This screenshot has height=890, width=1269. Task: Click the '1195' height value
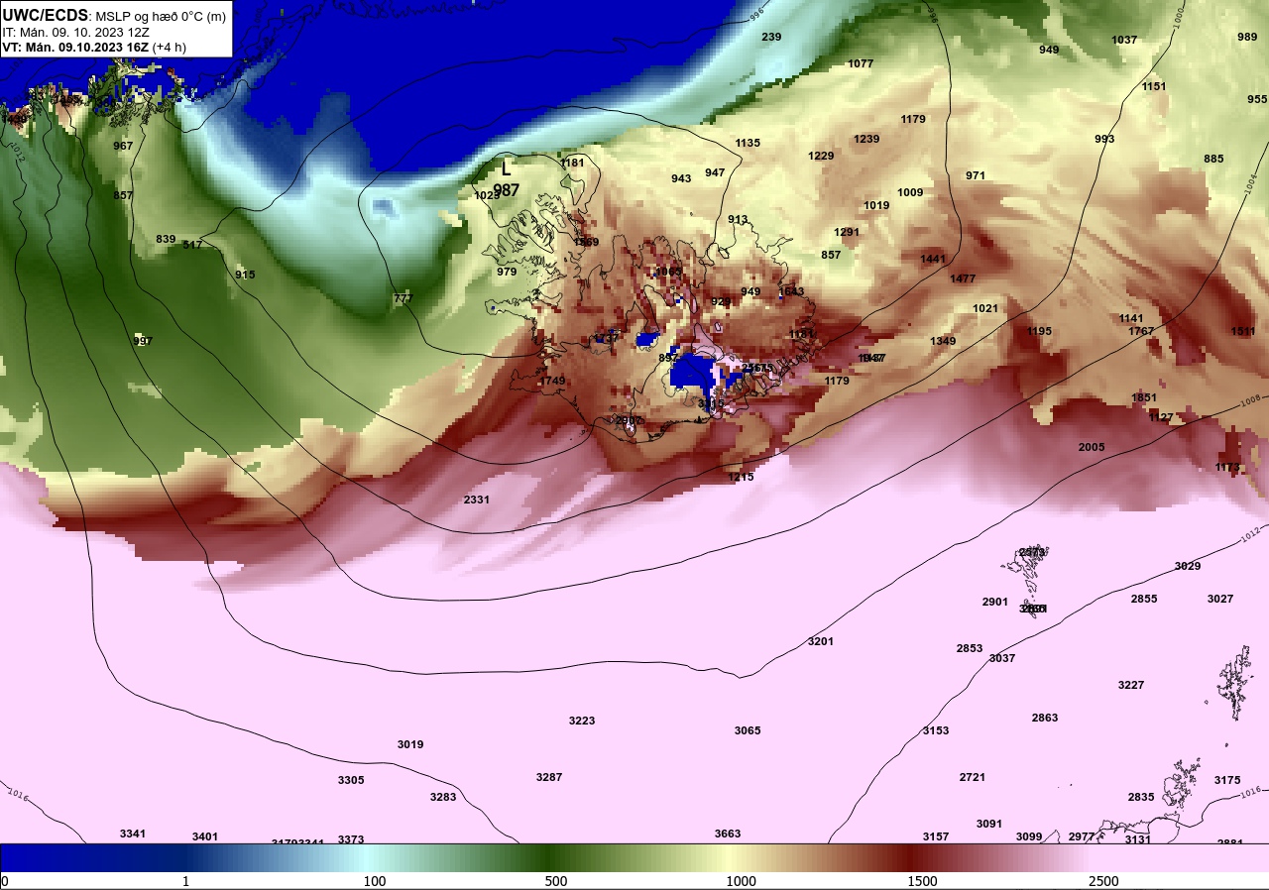pos(1039,331)
